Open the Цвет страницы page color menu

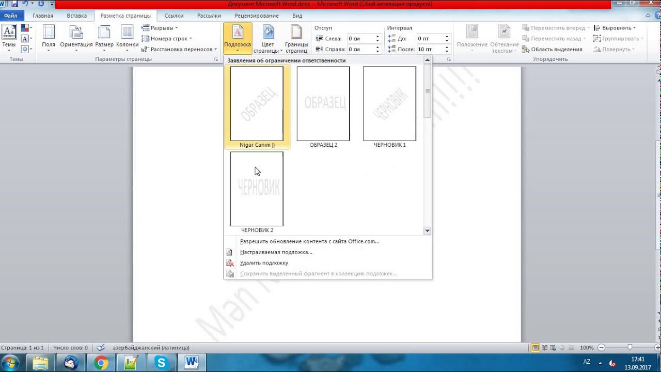(267, 38)
